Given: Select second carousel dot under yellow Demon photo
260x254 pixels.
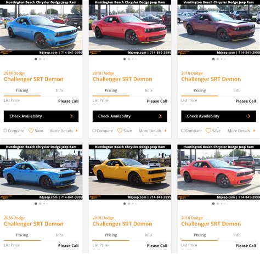Looking at the screenshot, I should 129,204.
